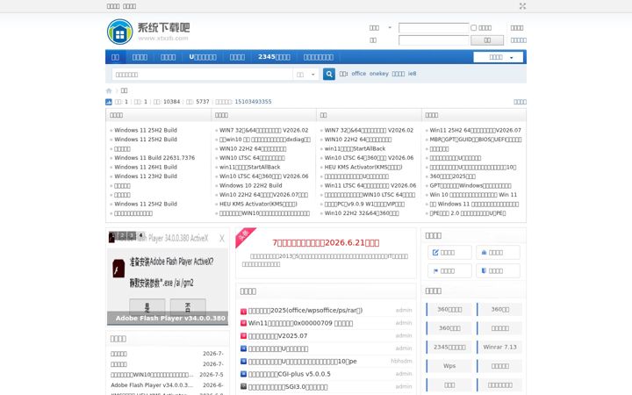Click the onekey hot-search link
632x395 pixels.
pos(379,74)
